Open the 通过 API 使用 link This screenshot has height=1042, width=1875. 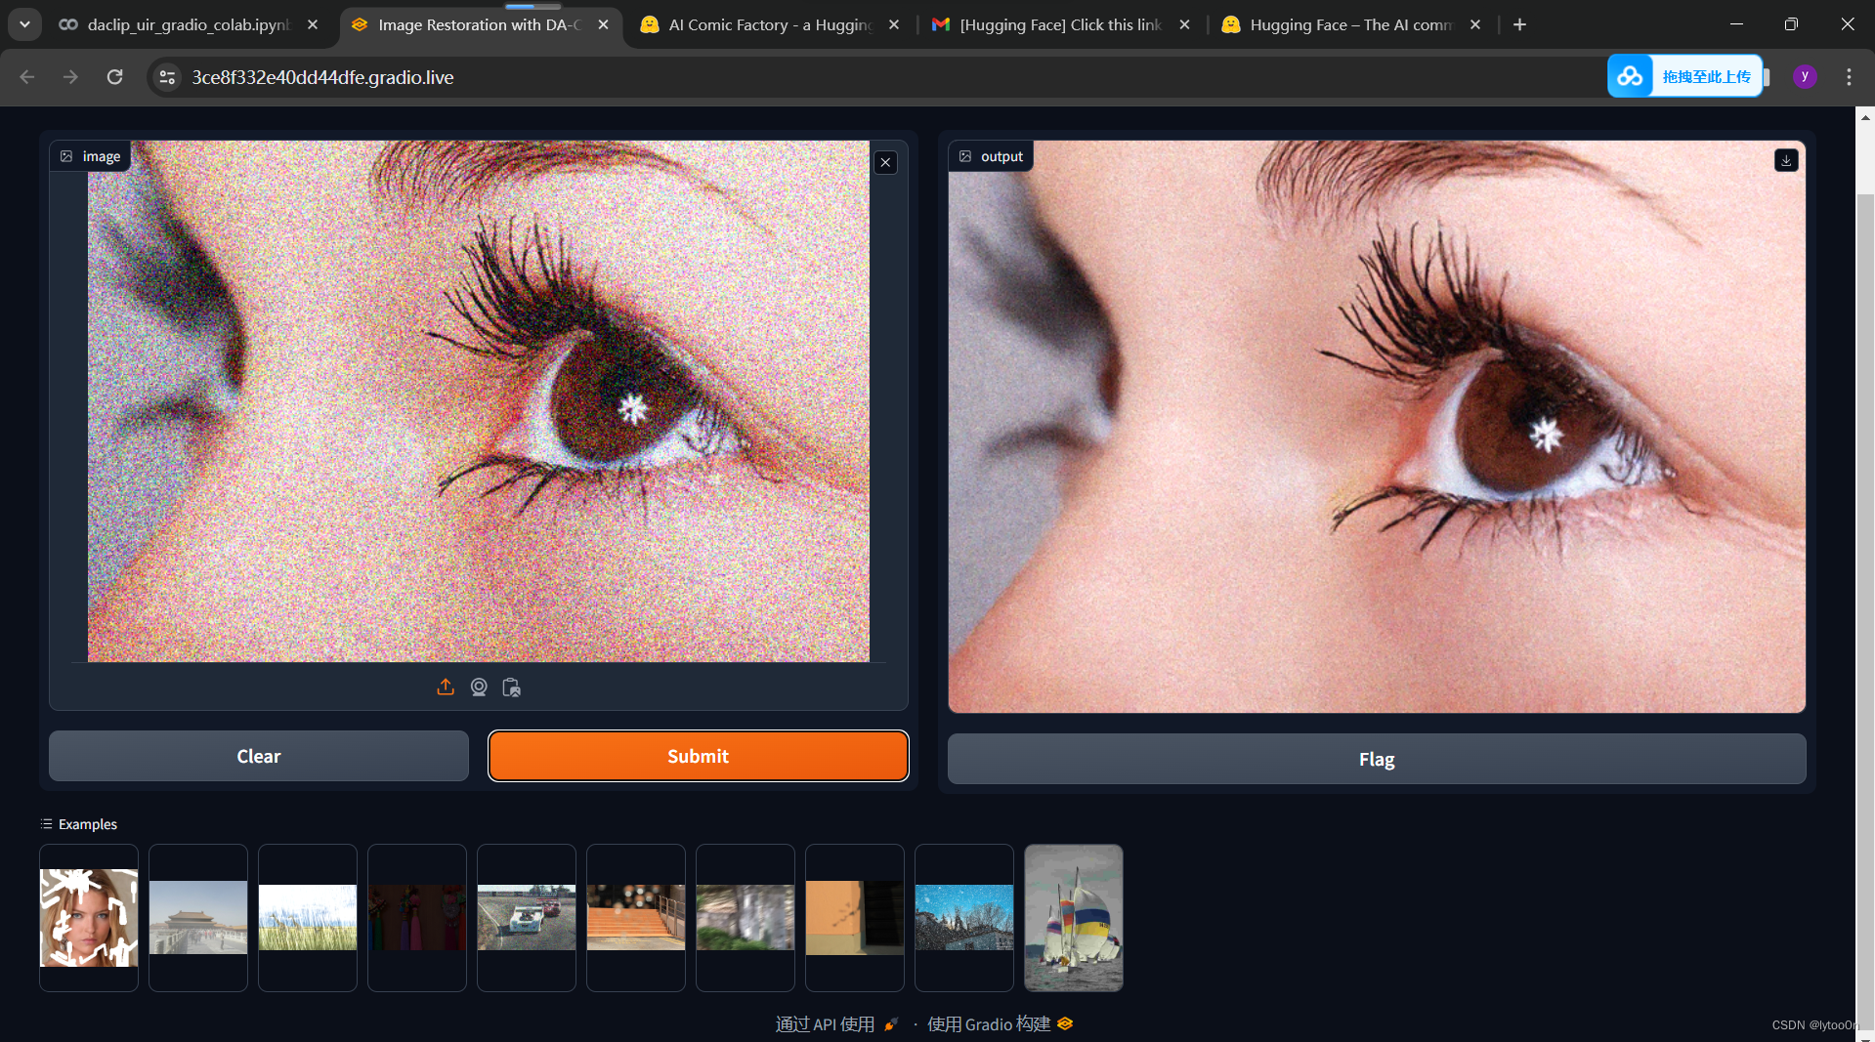pyautogui.click(x=836, y=1023)
